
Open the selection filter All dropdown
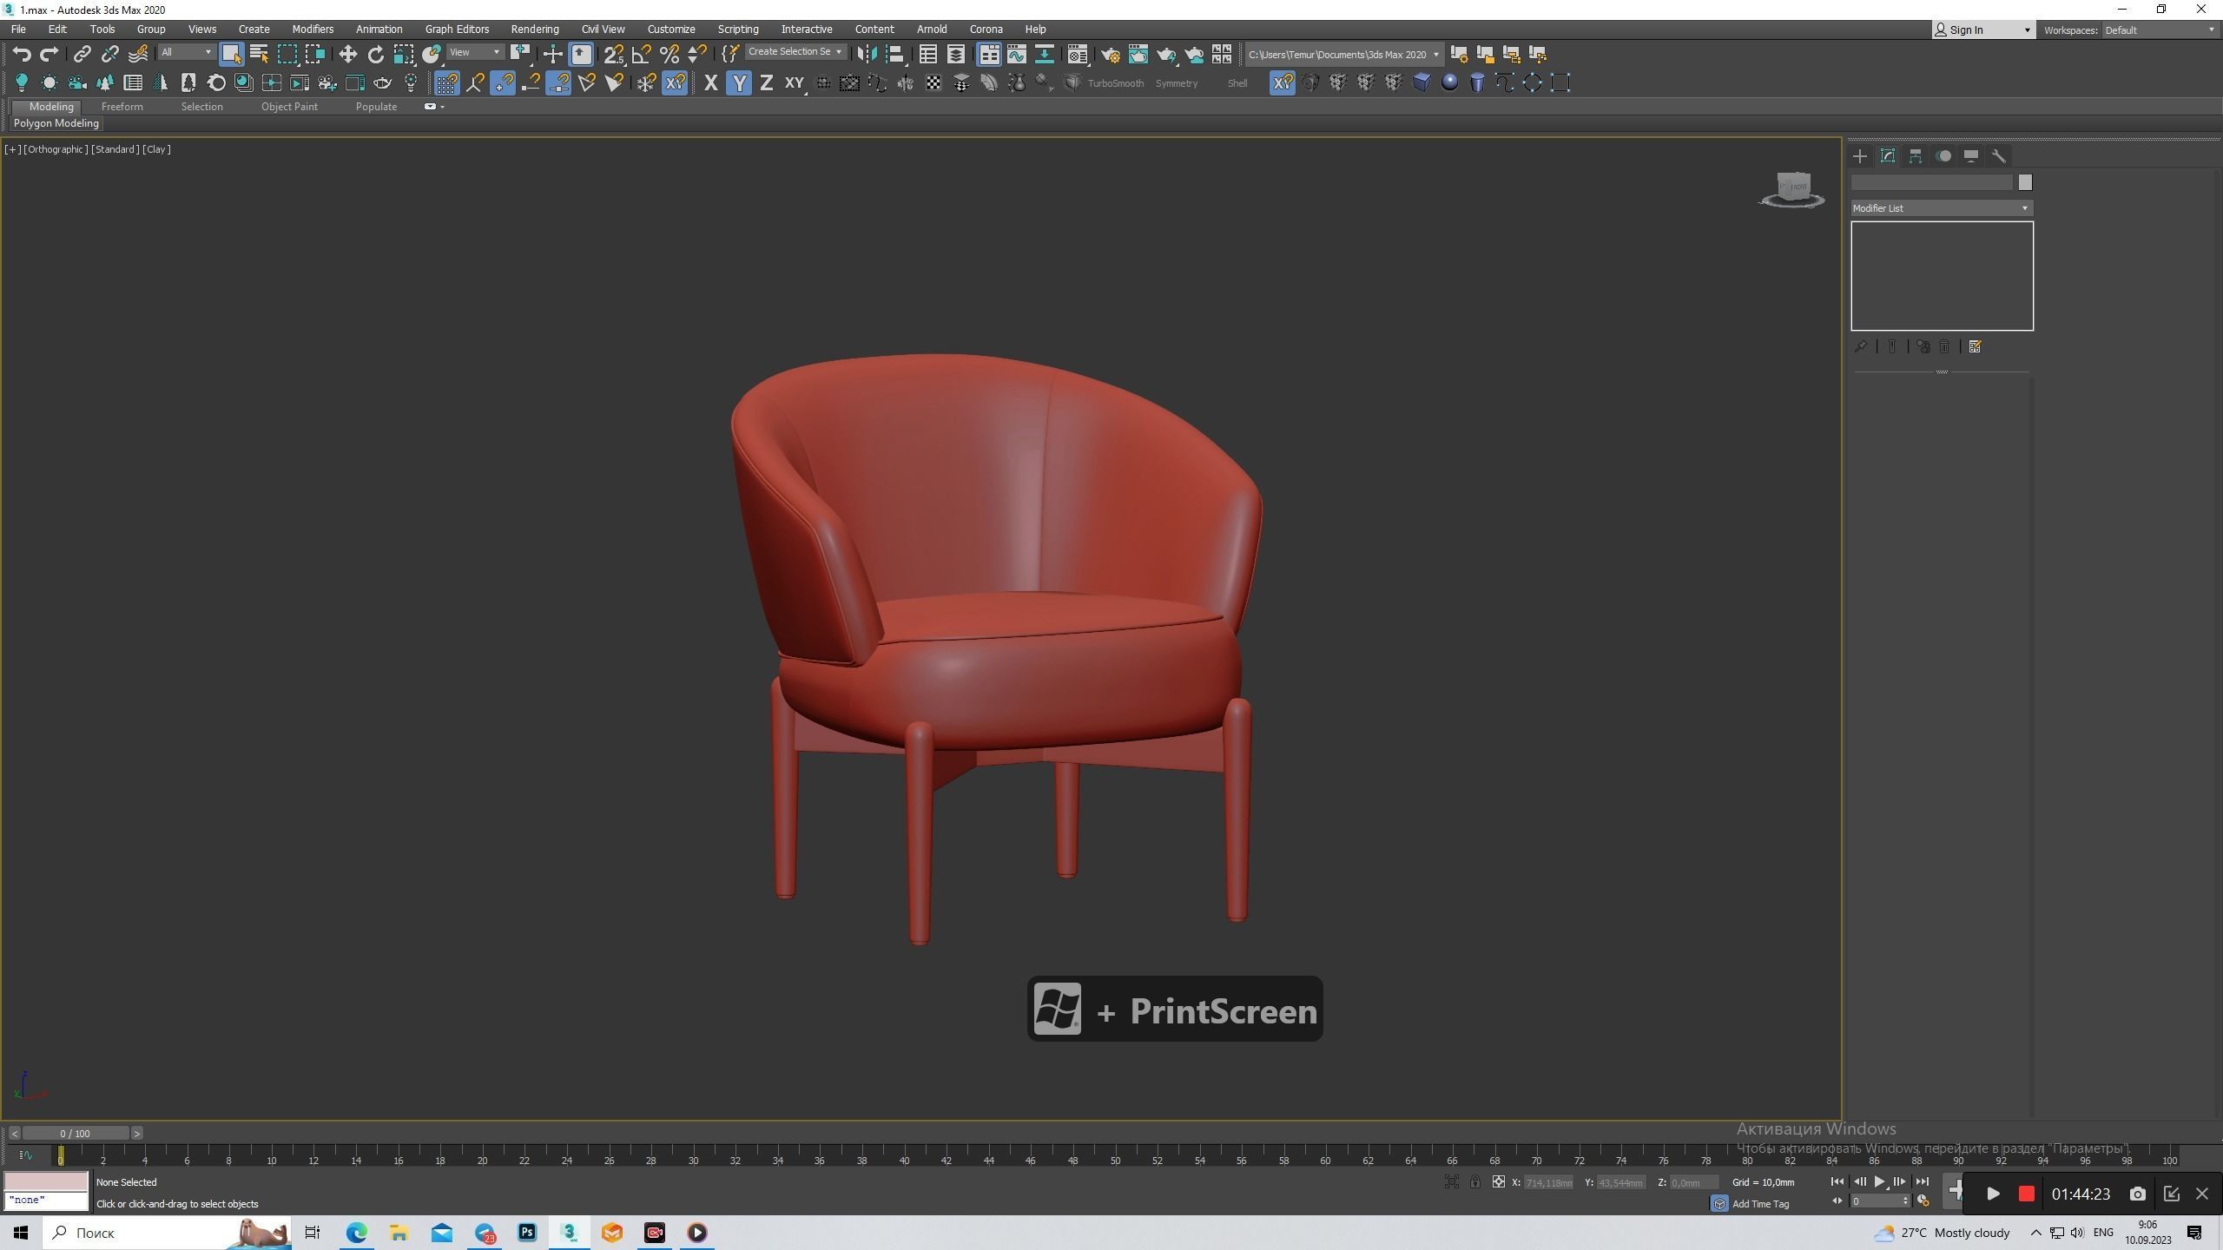pyautogui.click(x=186, y=52)
